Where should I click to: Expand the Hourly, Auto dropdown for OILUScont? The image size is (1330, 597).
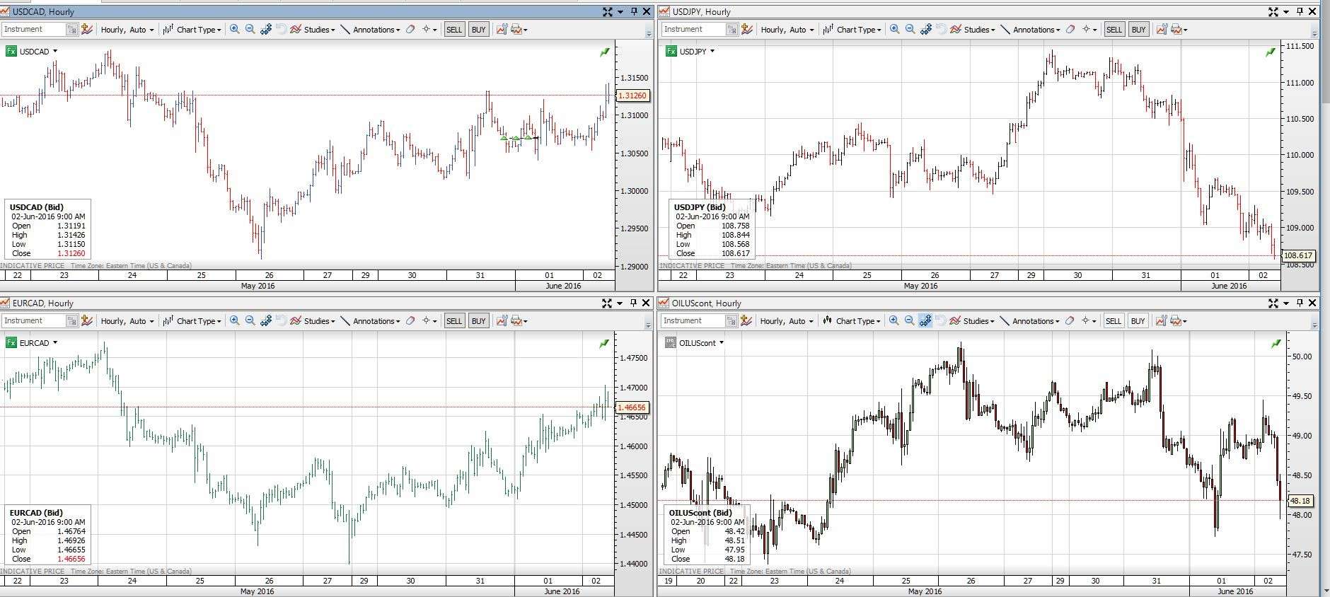coord(786,321)
